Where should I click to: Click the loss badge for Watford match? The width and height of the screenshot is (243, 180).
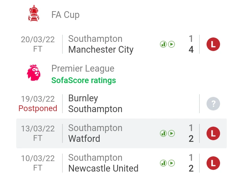pyautogui.click(x=213, y=133)
